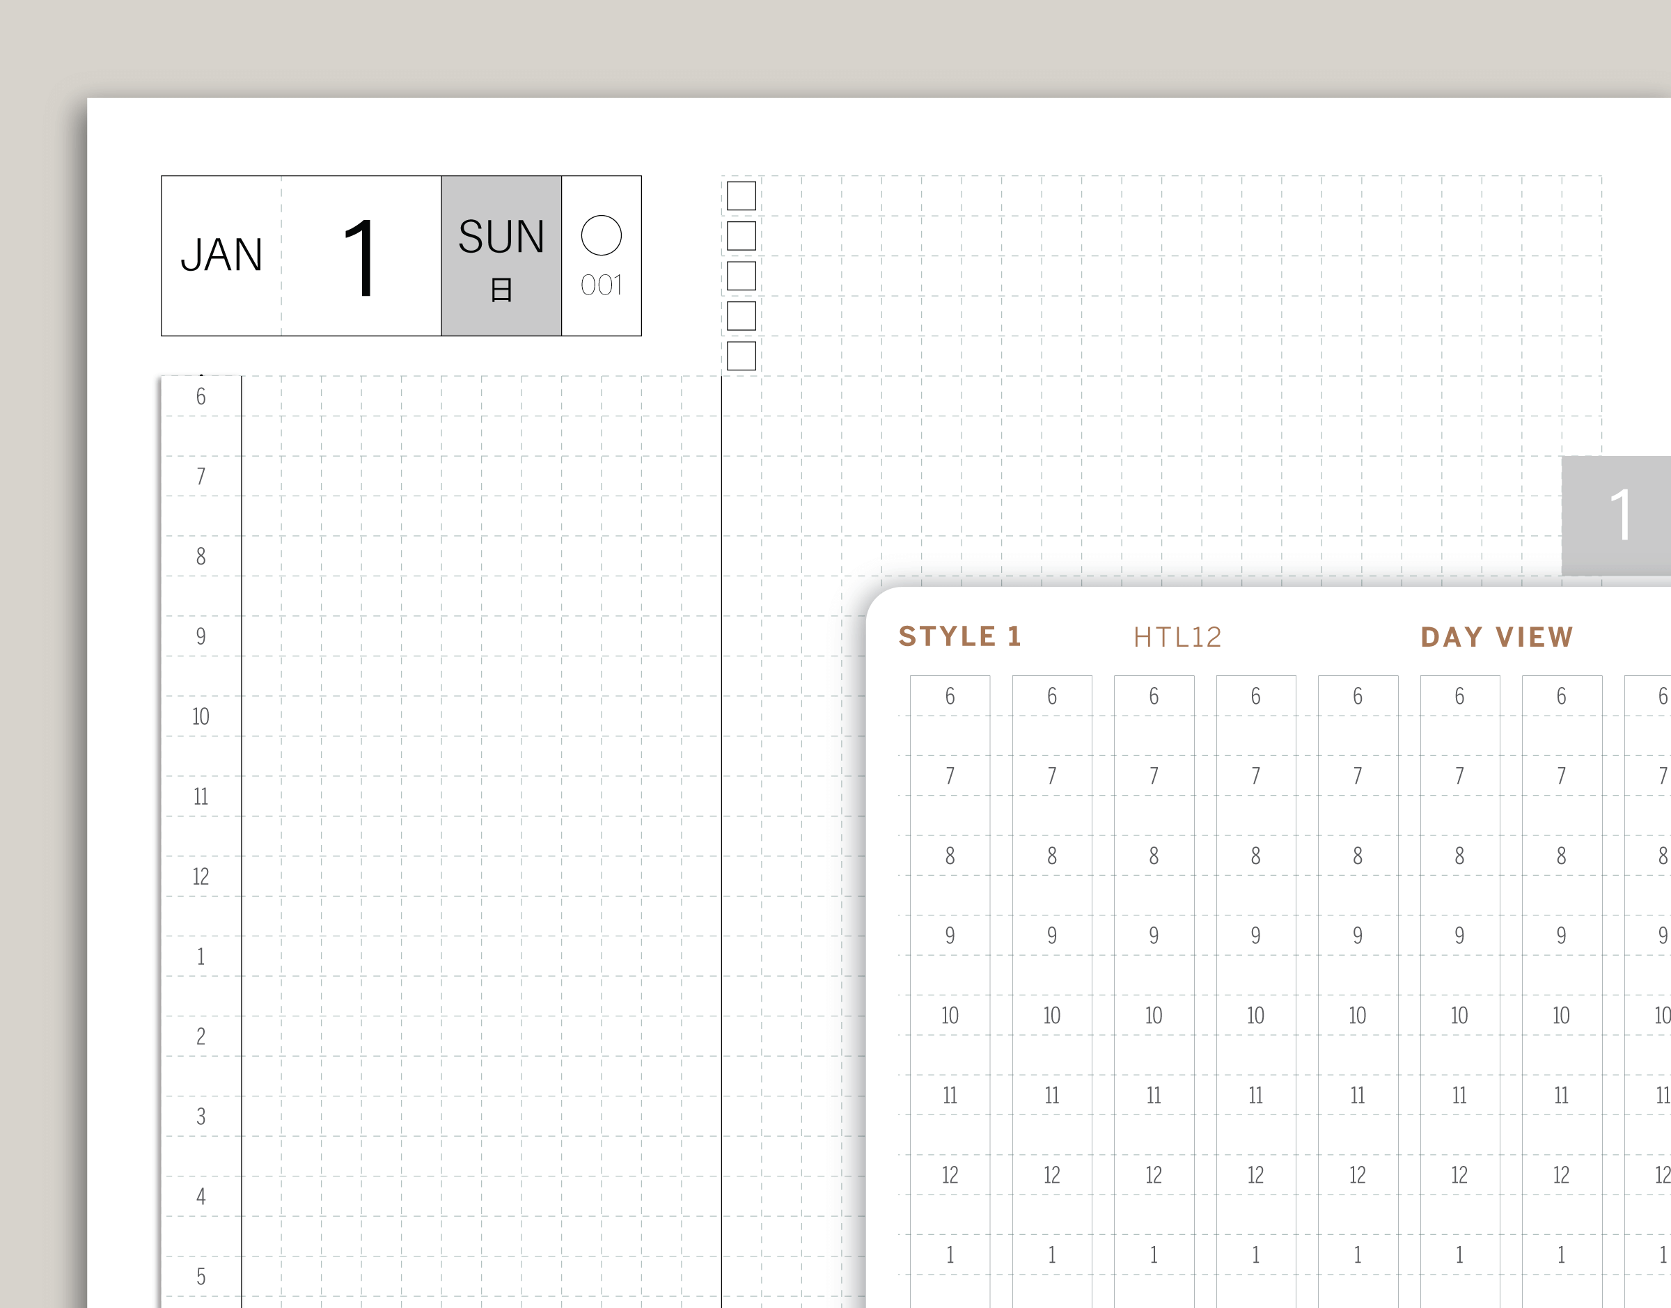1671x1308 pixels.
Task: Click the second checkbox from the top
Action: coord(741,236)
